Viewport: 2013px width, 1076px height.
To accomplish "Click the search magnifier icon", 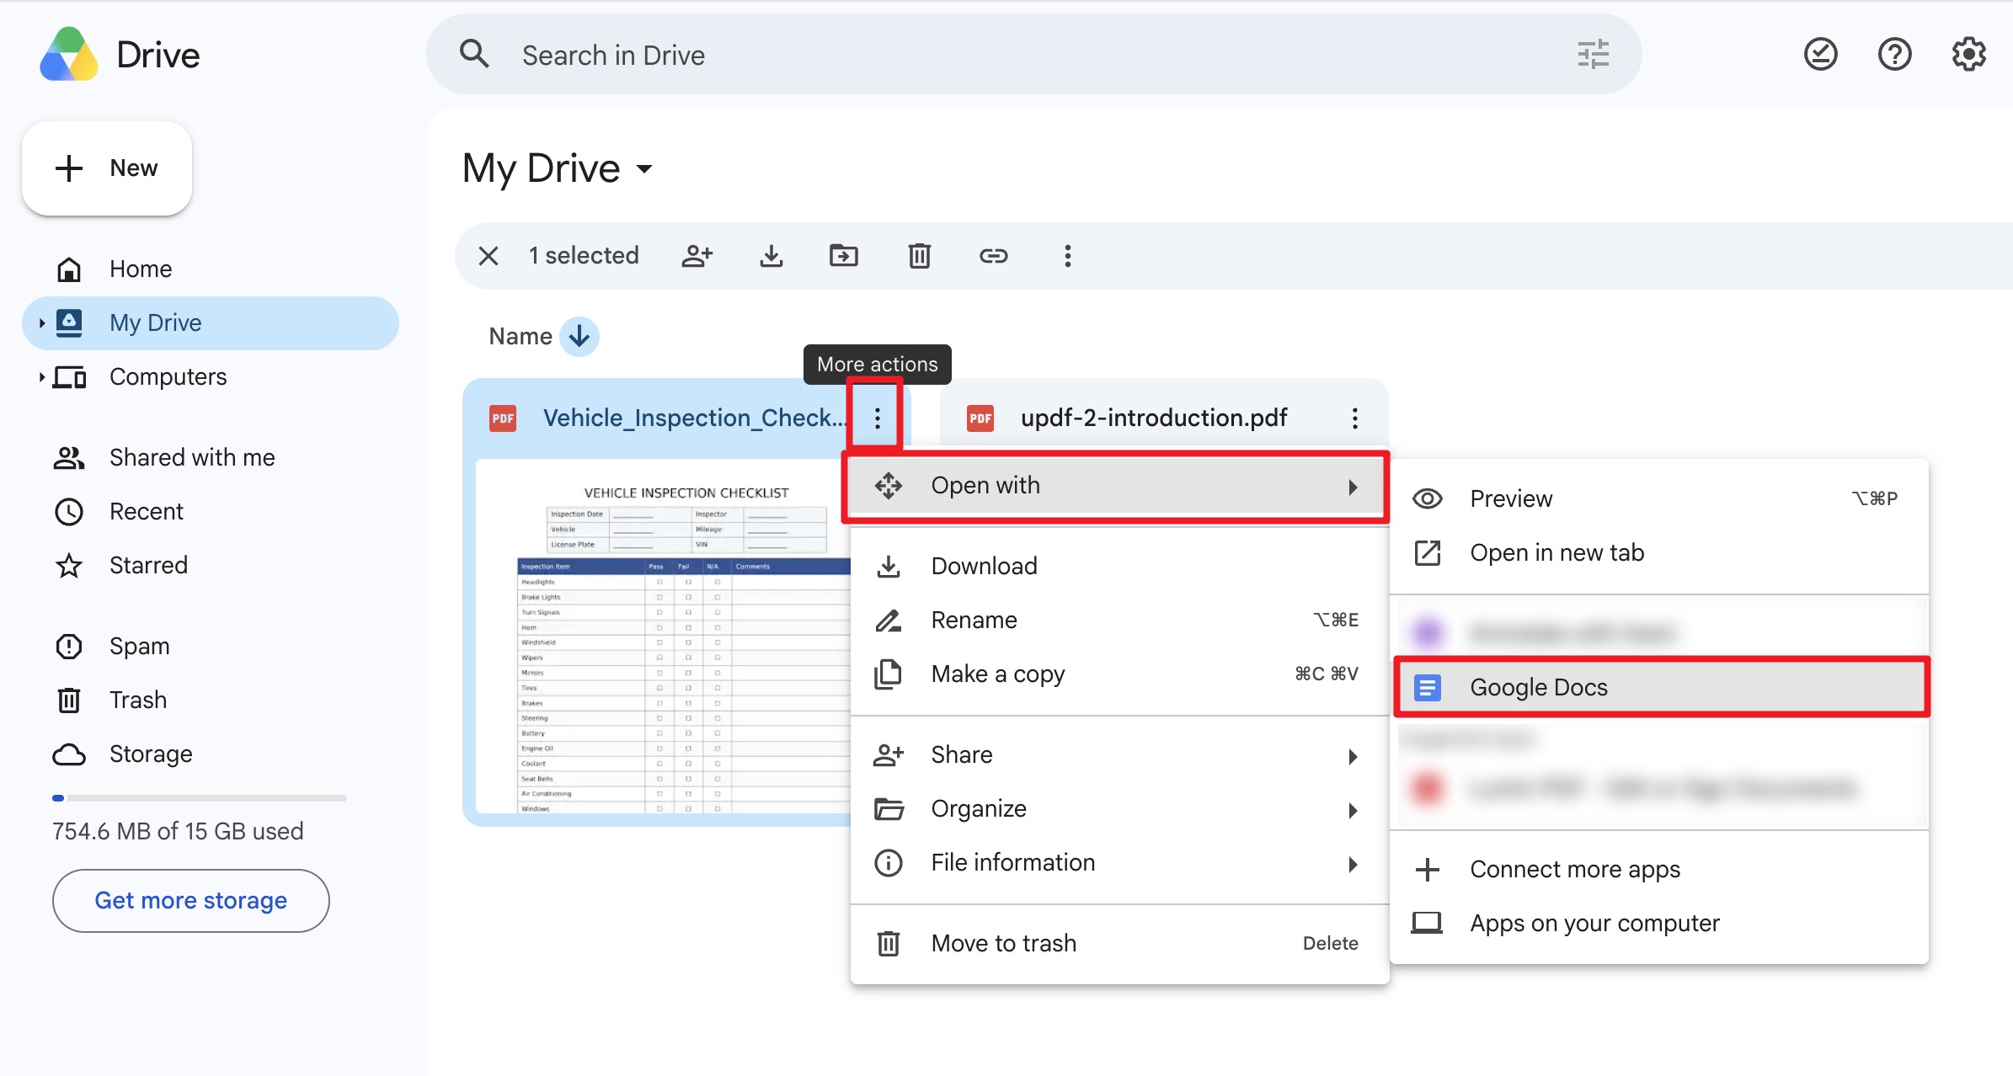I will pos(474,55).
